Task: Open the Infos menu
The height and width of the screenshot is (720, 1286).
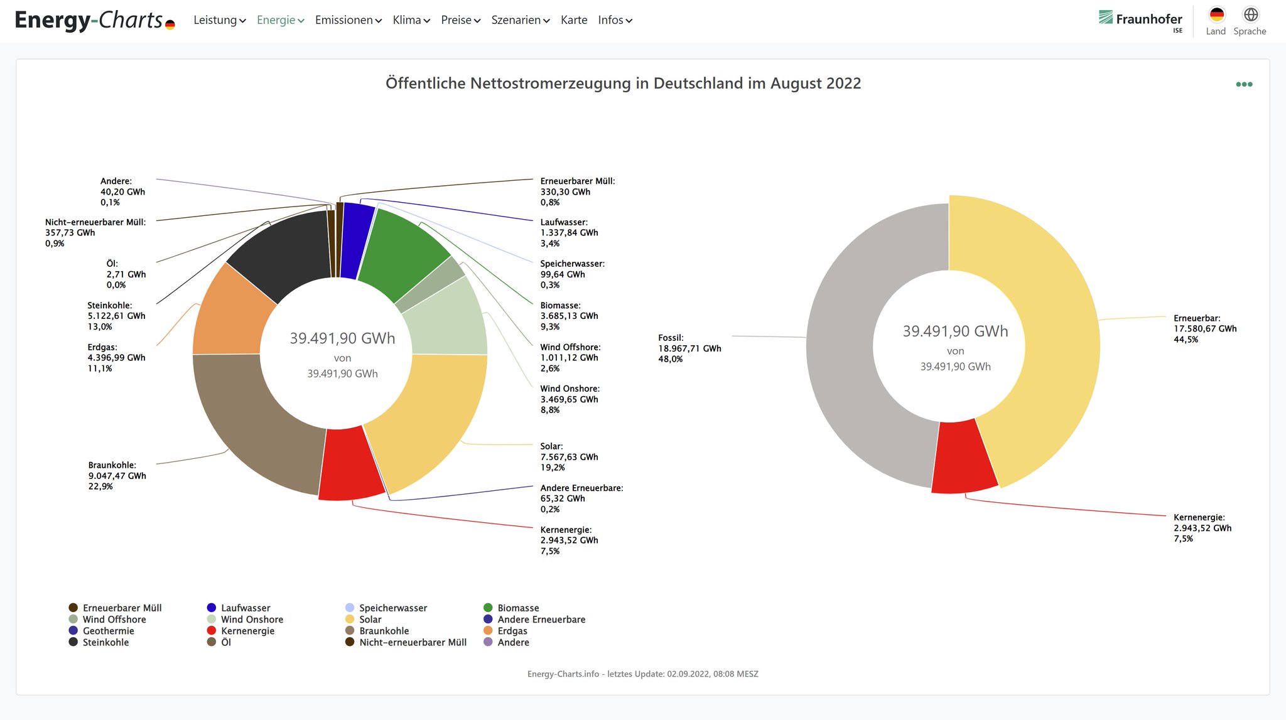Action: coord(615,20)
